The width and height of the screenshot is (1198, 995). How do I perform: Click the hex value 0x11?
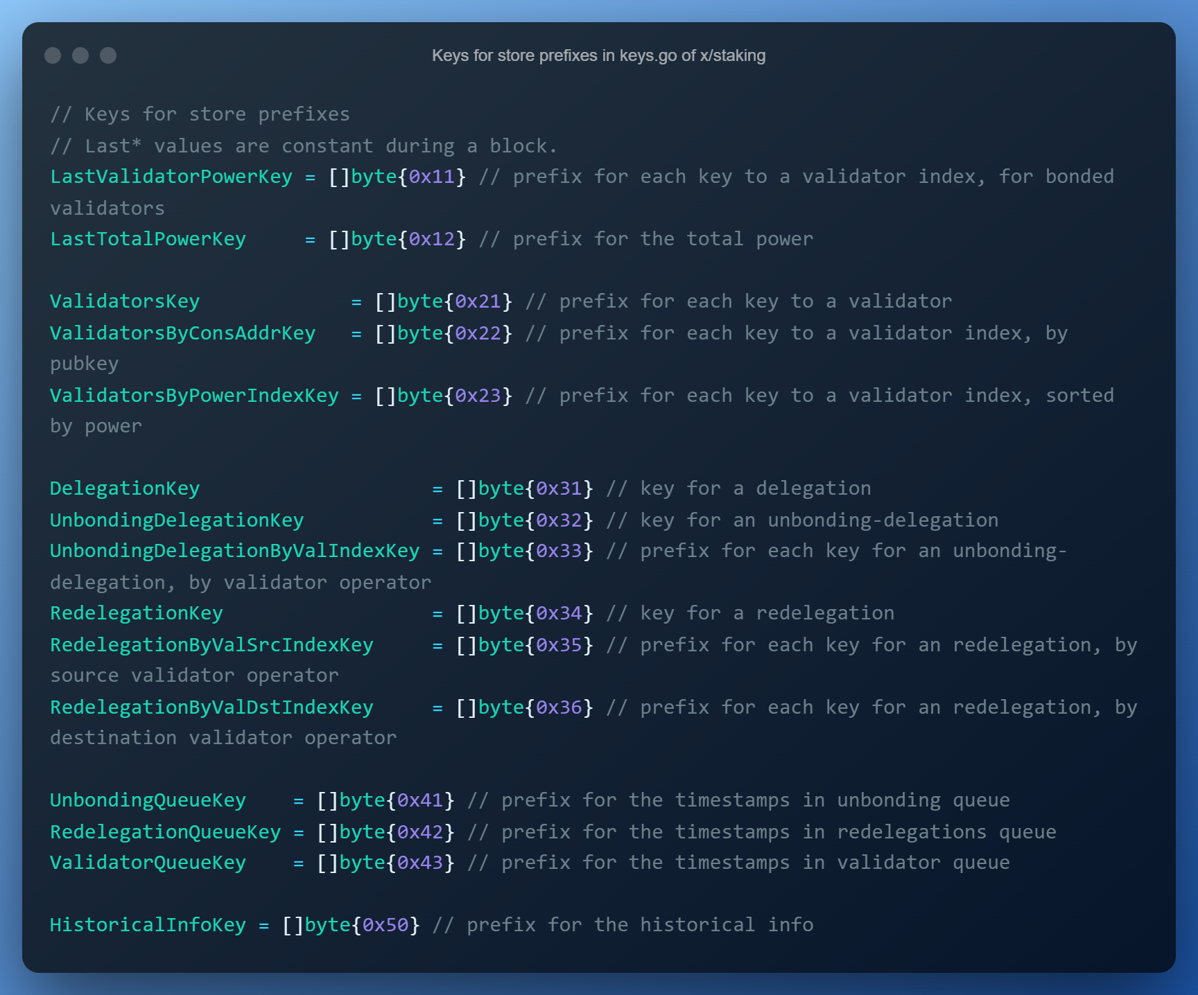point(432,177)
